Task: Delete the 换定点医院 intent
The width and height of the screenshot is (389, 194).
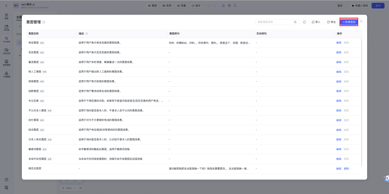Action: tap(346, 168)
